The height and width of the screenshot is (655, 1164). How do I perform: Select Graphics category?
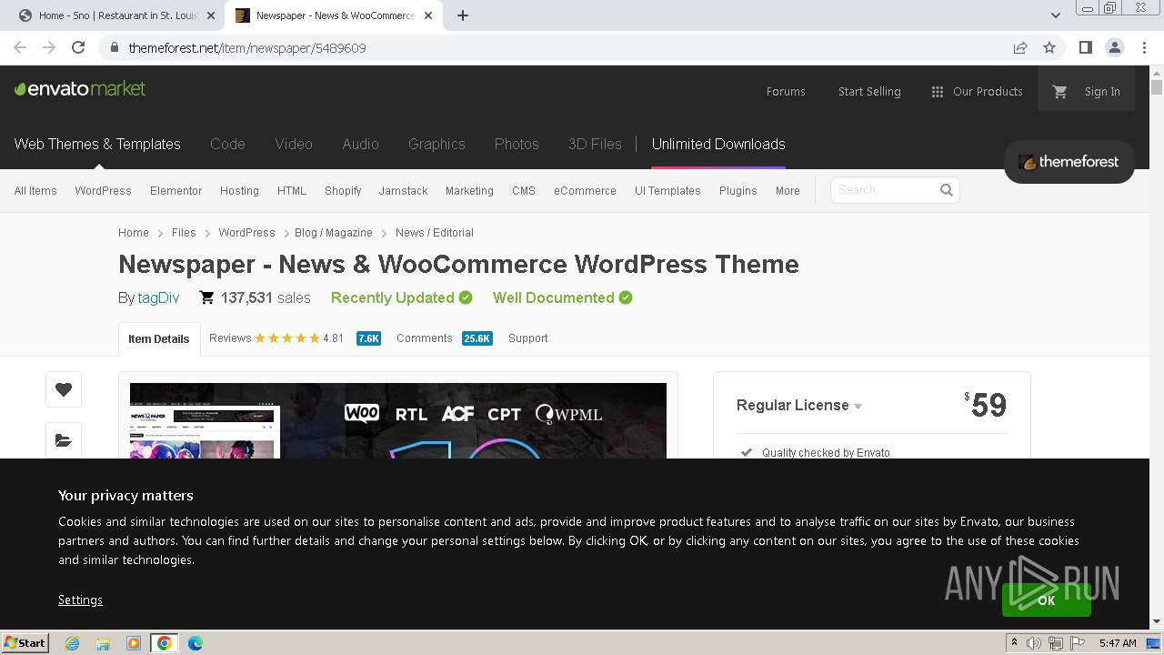pyautogui.click(x=436, y=144)
